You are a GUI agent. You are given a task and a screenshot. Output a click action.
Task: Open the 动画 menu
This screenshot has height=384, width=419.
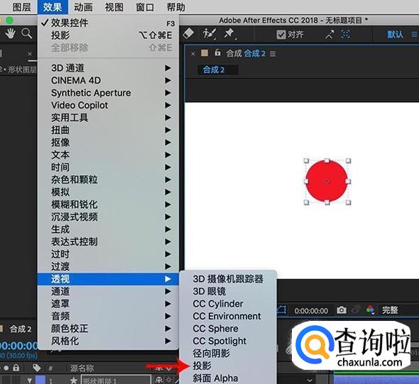[x=83, y=7]
